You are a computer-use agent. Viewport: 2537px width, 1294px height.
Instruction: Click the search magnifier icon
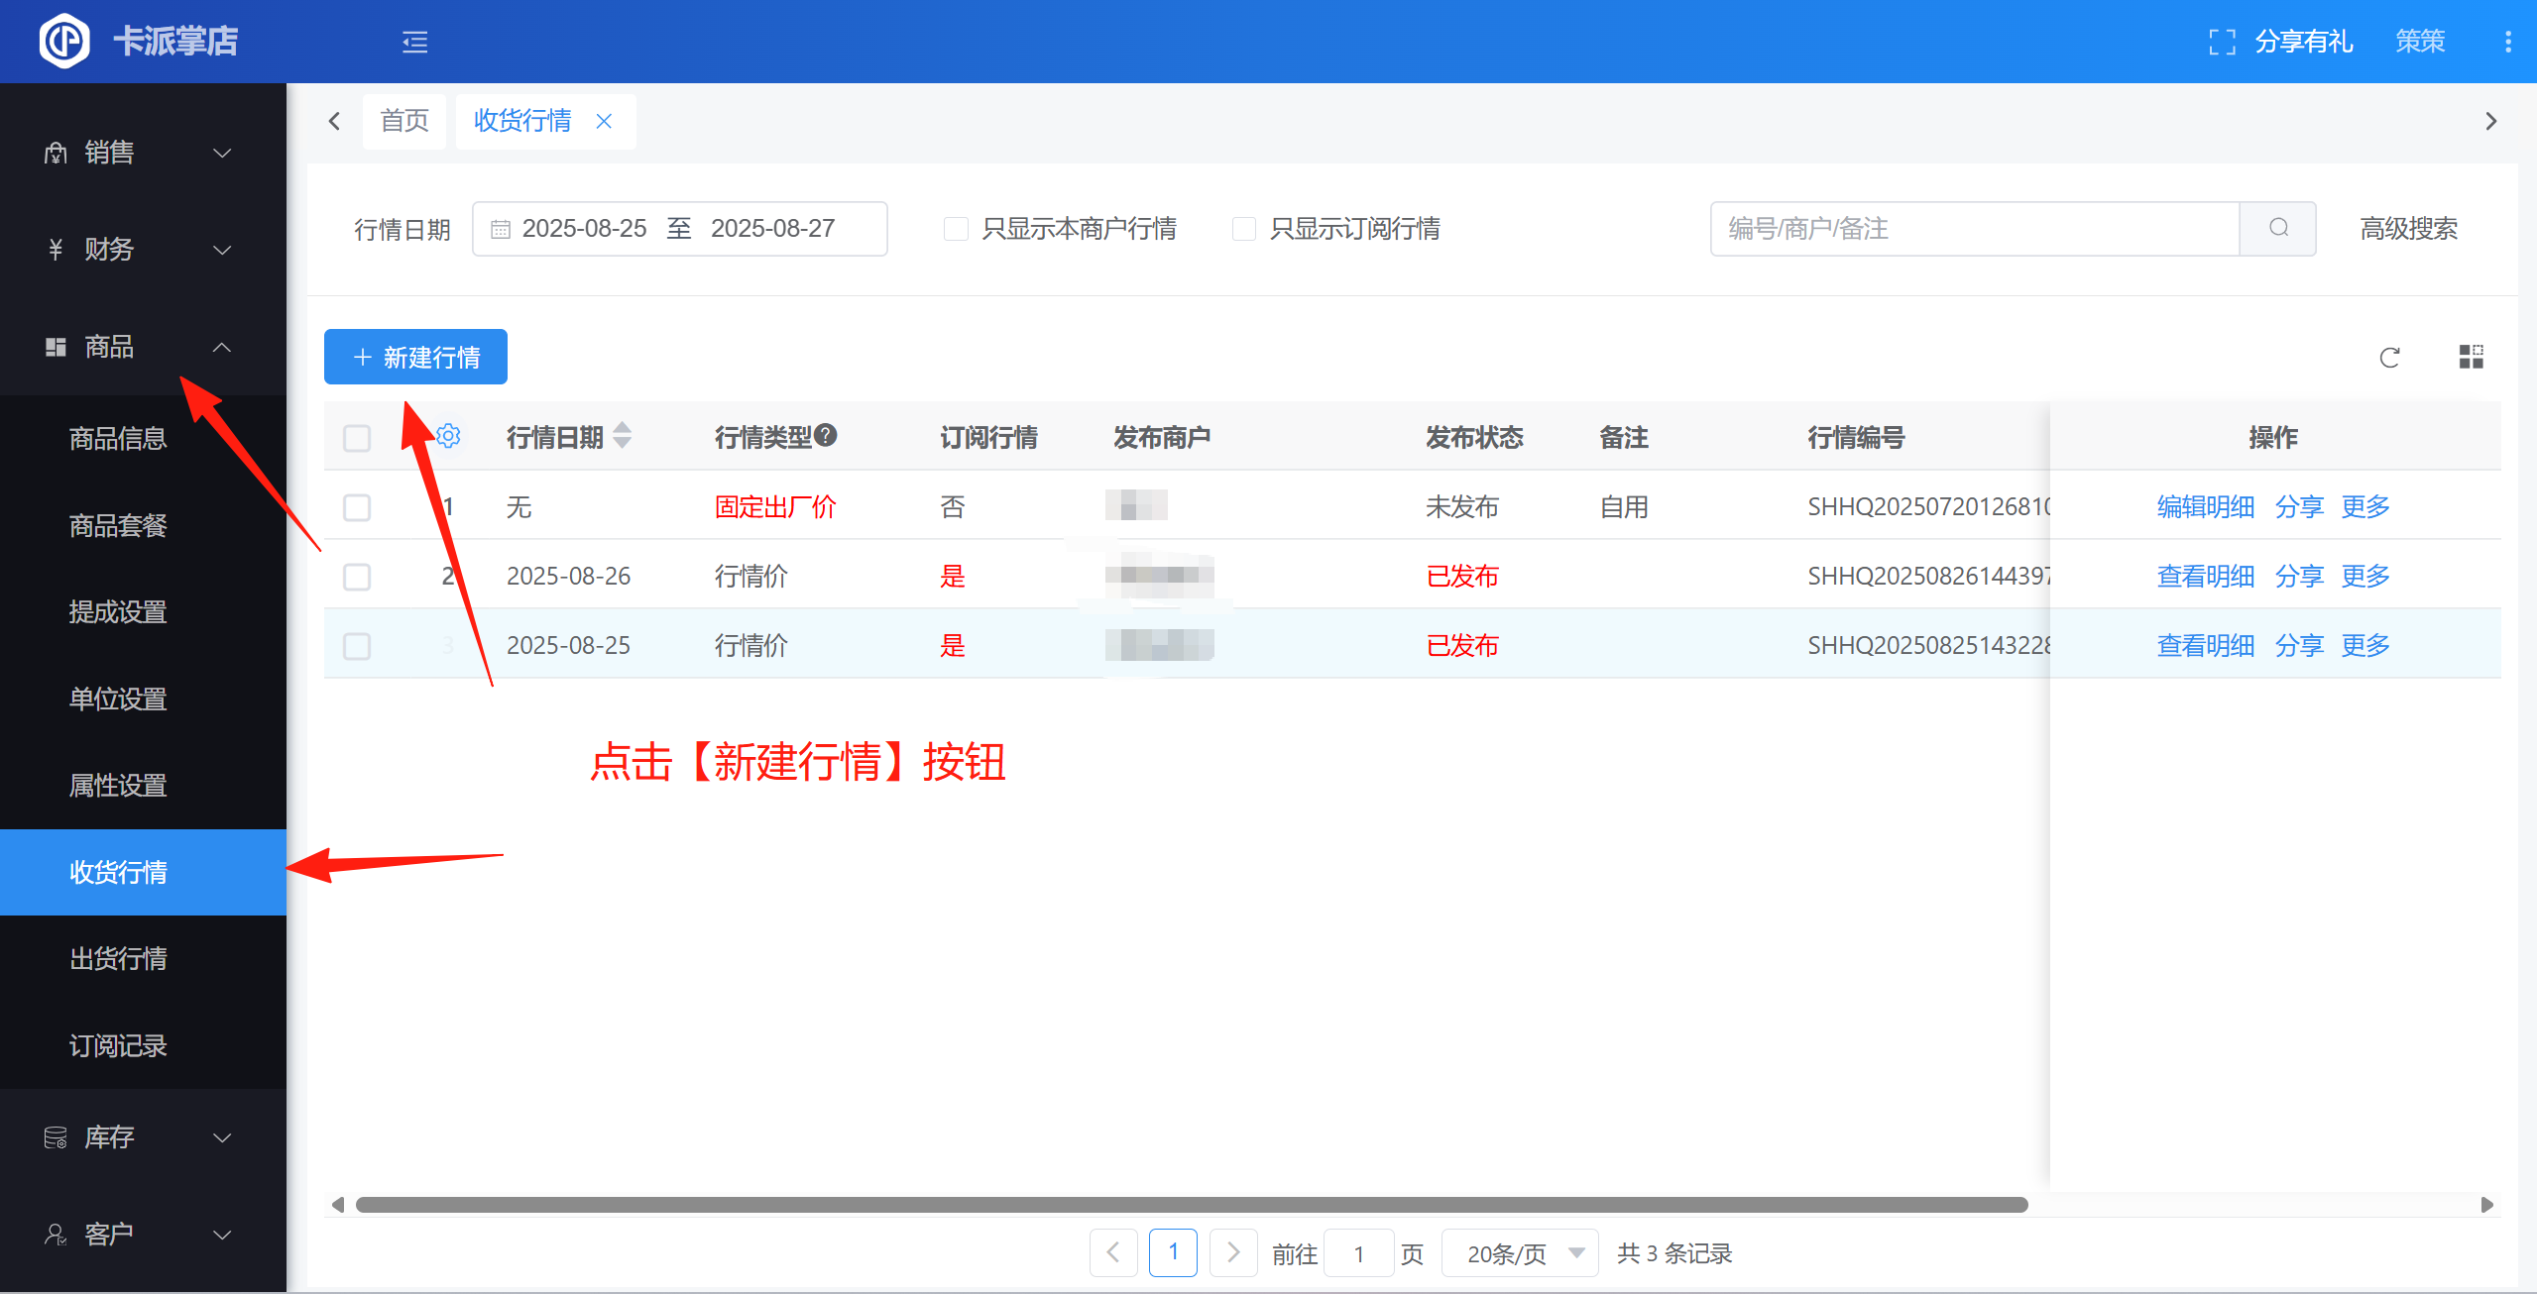point(2278,229)
